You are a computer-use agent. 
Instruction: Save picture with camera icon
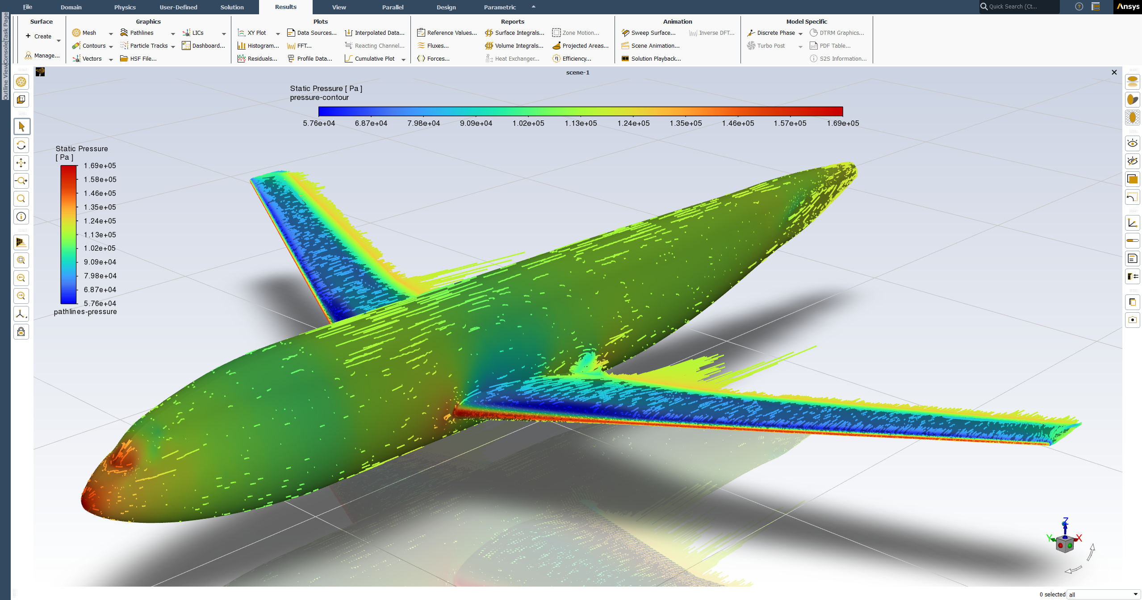tap(1132, 320)
